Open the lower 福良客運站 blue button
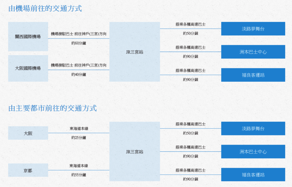Image resolution: width=292 pixels, height=187 pixels. pos(253,174)
